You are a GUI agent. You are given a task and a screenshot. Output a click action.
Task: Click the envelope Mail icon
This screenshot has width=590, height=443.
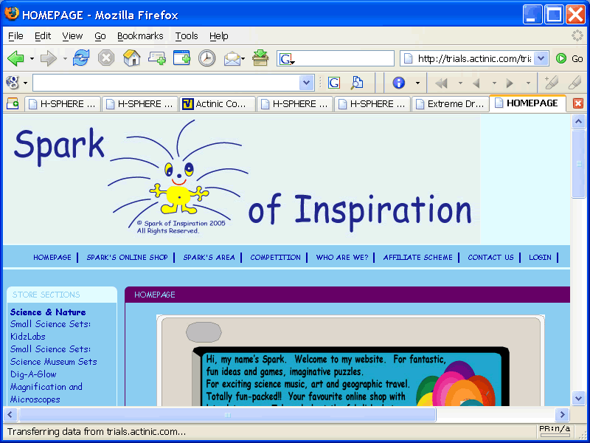[232, 59]
